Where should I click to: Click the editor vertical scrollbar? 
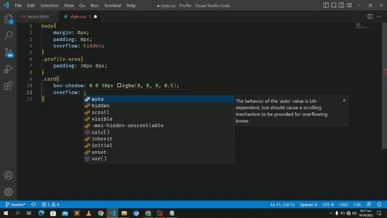pos(385,85)
